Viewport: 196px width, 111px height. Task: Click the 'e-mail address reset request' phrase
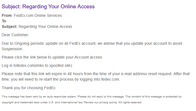pyautogui.click(x=146, y=74)
